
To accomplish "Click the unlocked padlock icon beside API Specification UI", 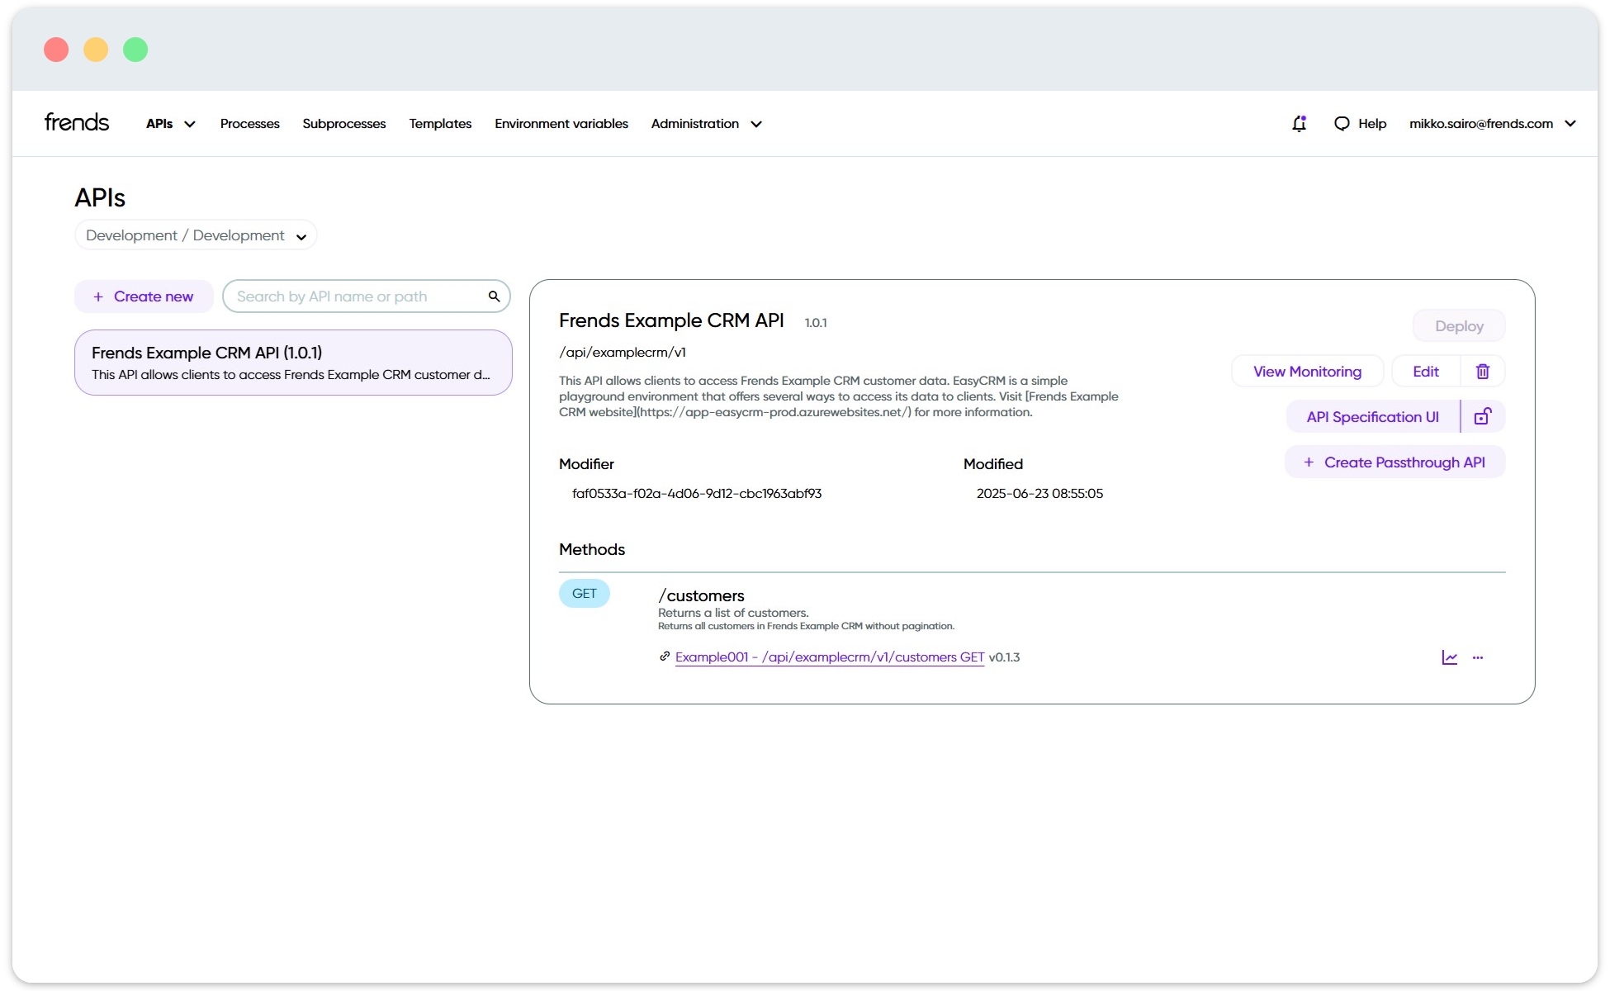I will click(x=1483, y=417).
